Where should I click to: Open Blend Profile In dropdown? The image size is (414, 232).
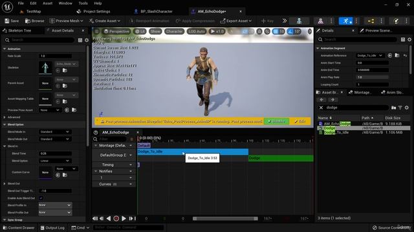(55, 205)
